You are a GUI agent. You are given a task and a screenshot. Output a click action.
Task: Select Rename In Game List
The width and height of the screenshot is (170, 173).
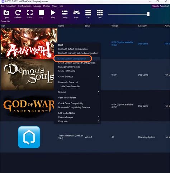pos(68,82)
